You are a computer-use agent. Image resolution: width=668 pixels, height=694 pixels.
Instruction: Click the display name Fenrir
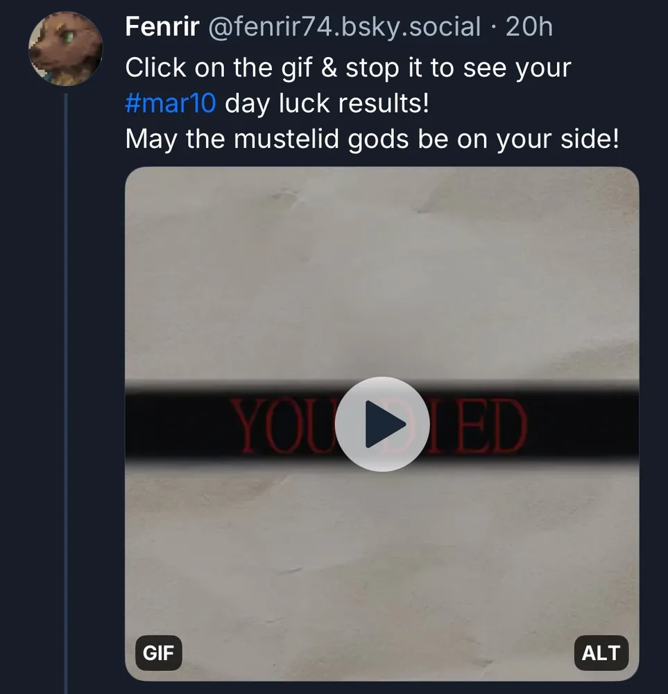(x=162, y=27)
